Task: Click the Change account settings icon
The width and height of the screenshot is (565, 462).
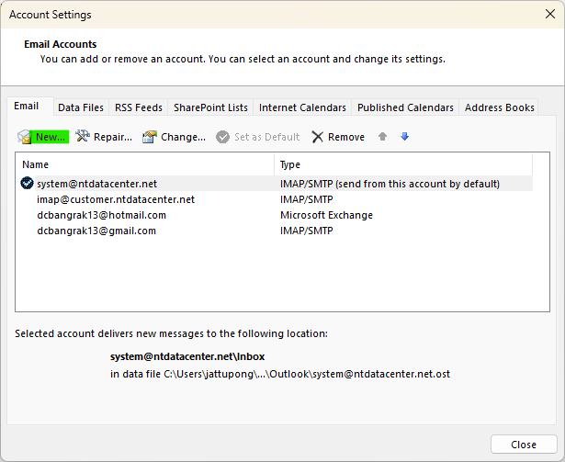Action: (x=150, y=137)
